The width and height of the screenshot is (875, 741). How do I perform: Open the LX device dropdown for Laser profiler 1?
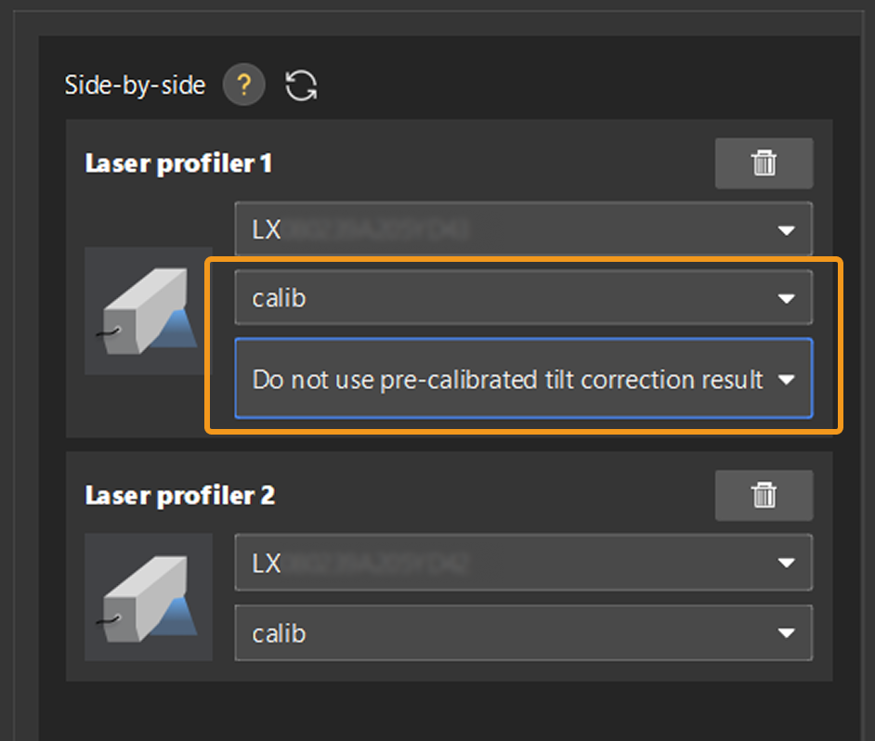point(523,228)
